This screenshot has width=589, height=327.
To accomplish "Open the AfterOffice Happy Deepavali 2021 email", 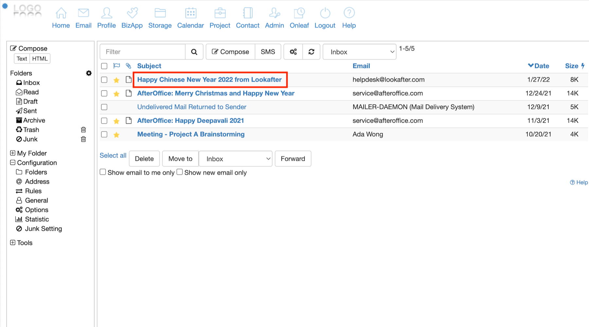I will pos(190,121).
